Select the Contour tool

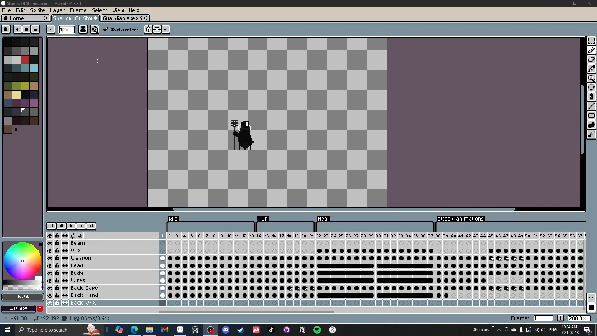pyautogui.click(x=591, y=125)
